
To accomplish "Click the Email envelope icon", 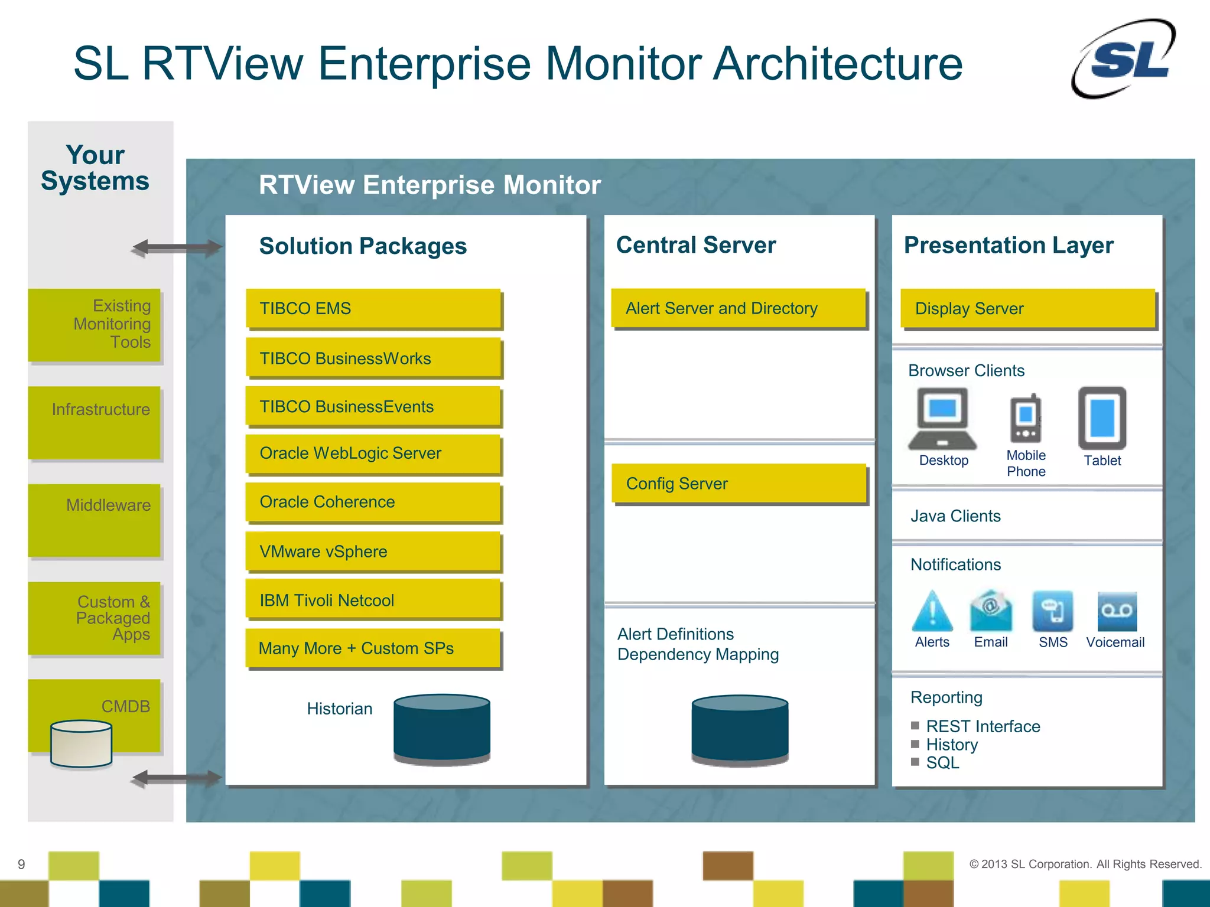I will click(x=991, y=611).
